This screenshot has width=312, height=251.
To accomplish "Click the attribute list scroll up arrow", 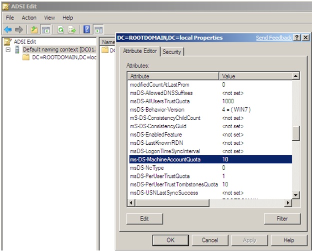I will (295, 76).
